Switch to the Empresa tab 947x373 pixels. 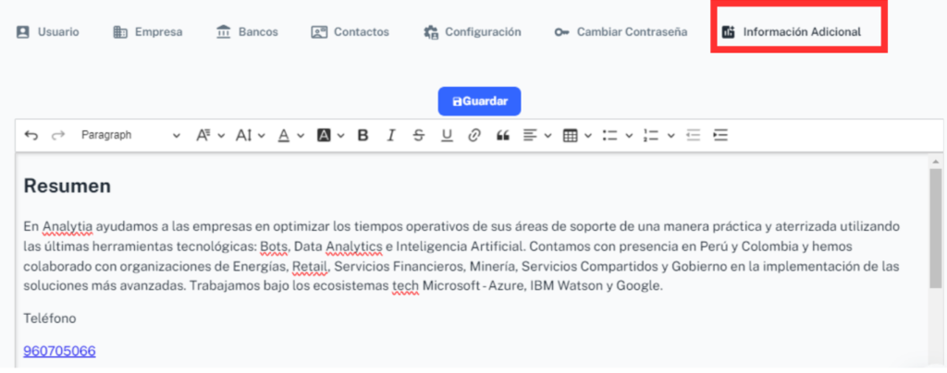(x=148, y=32)
